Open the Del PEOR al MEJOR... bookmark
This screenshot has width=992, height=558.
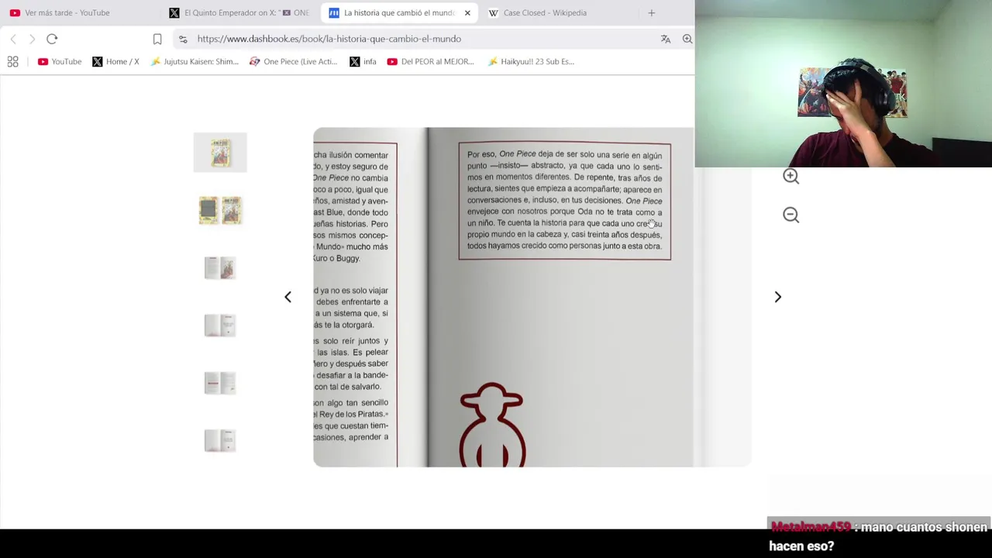(430, 61)
